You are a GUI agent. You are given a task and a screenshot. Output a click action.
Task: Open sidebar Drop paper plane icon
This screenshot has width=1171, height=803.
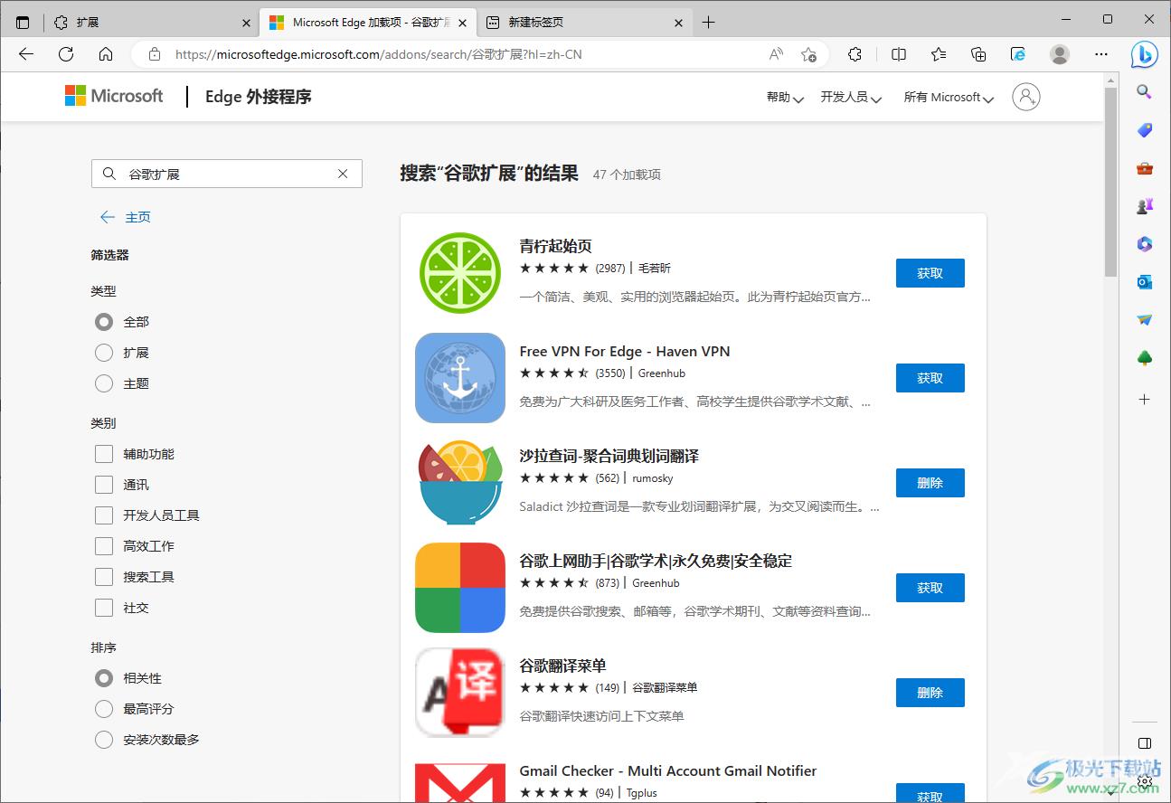click(x=1145, y=320)
